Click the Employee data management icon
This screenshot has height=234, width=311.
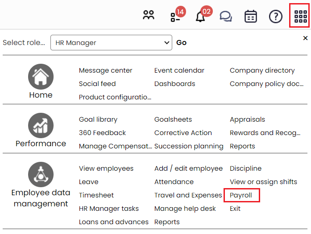pos(41,174)
